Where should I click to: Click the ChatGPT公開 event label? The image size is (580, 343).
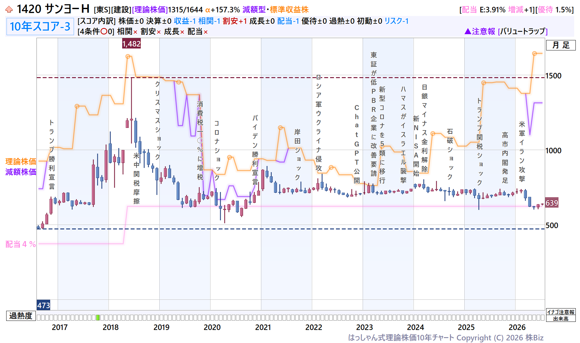click(357, 144)
